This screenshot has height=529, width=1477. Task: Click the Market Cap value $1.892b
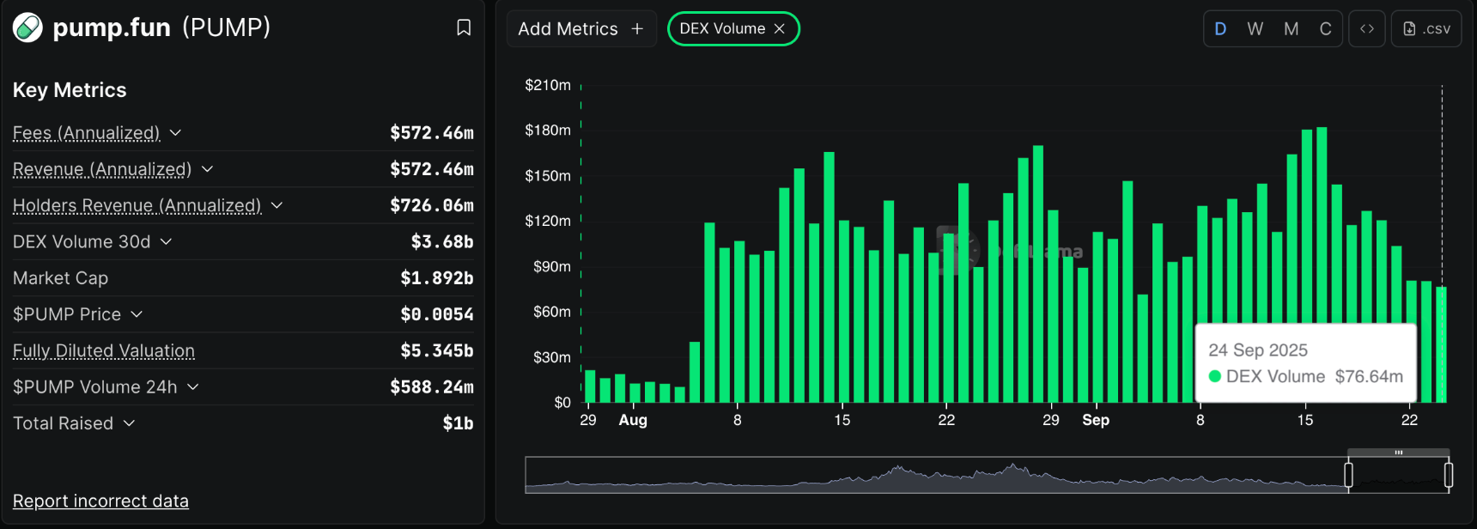[437, 278]
